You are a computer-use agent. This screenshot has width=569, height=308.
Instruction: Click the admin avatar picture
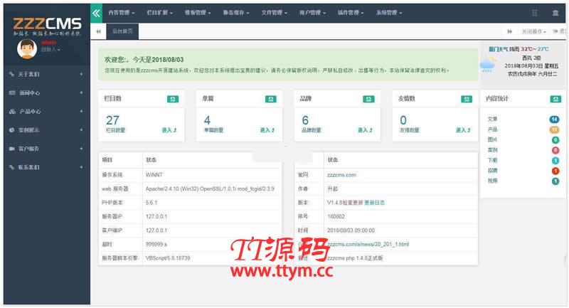pos(27,49)
